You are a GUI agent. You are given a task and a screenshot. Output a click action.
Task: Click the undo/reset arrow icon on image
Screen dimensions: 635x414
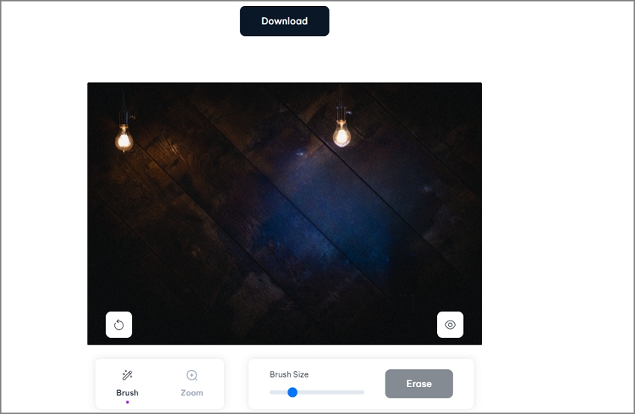119,324
